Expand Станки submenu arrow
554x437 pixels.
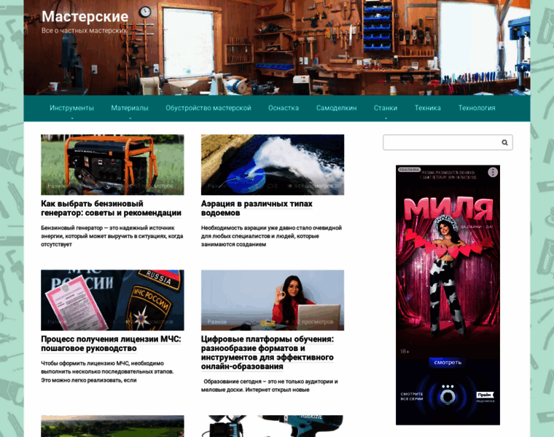pos(386,118)
